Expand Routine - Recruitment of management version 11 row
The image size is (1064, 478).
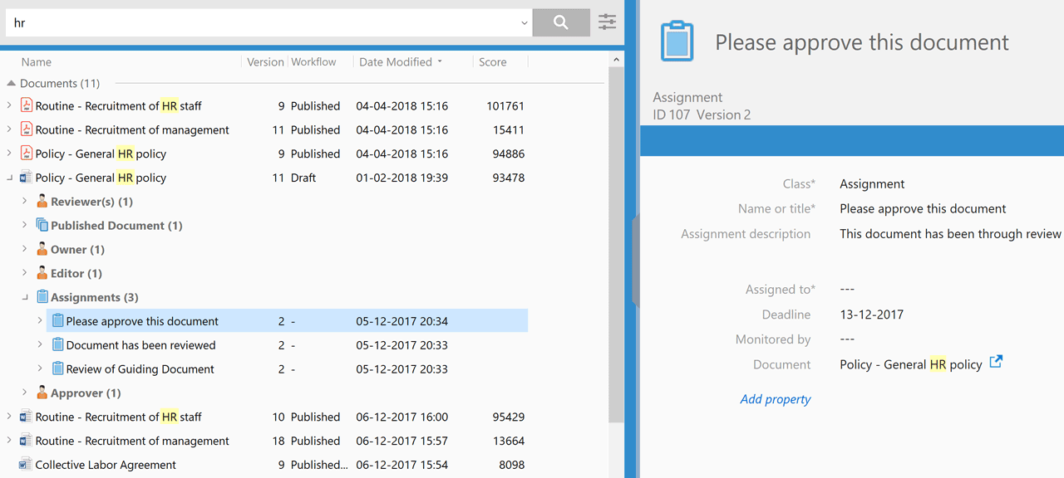click(x=9, y=129)
